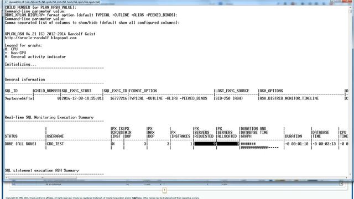Screen dimensions: 354x199
Task: Select SQL_ID value 9nptxnnw6kftx
Action: pyautogui.click(x=19, y=98)
